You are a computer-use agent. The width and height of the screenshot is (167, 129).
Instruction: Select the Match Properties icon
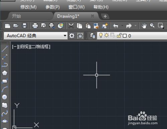click(x=96, y=26)
